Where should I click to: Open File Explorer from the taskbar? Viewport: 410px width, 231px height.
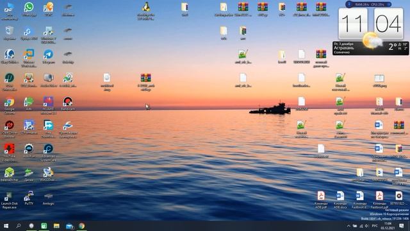(x=56, y=226)
